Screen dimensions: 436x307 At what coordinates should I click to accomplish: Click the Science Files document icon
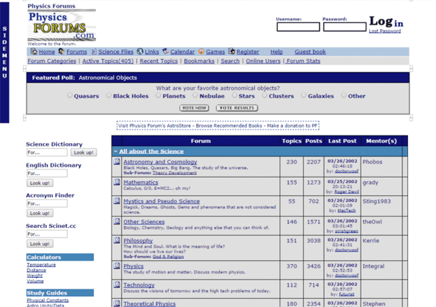pyautogui.click(x=94, y=52)
